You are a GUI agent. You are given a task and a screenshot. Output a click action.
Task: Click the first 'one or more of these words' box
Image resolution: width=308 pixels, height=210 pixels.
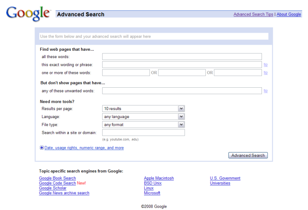point(126,73)
